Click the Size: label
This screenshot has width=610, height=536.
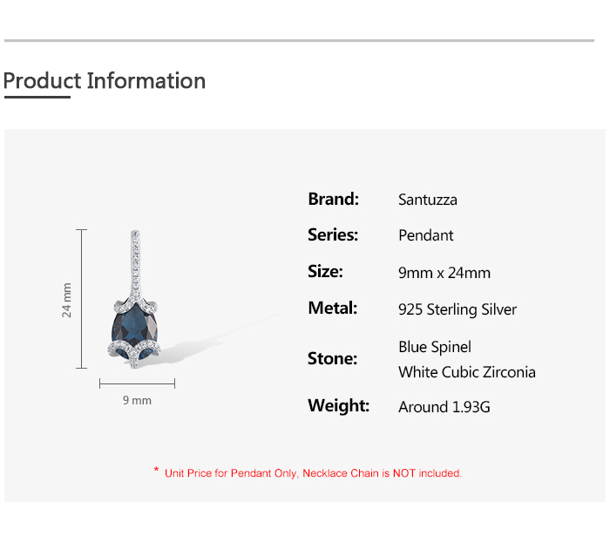(x=325, y=272)
